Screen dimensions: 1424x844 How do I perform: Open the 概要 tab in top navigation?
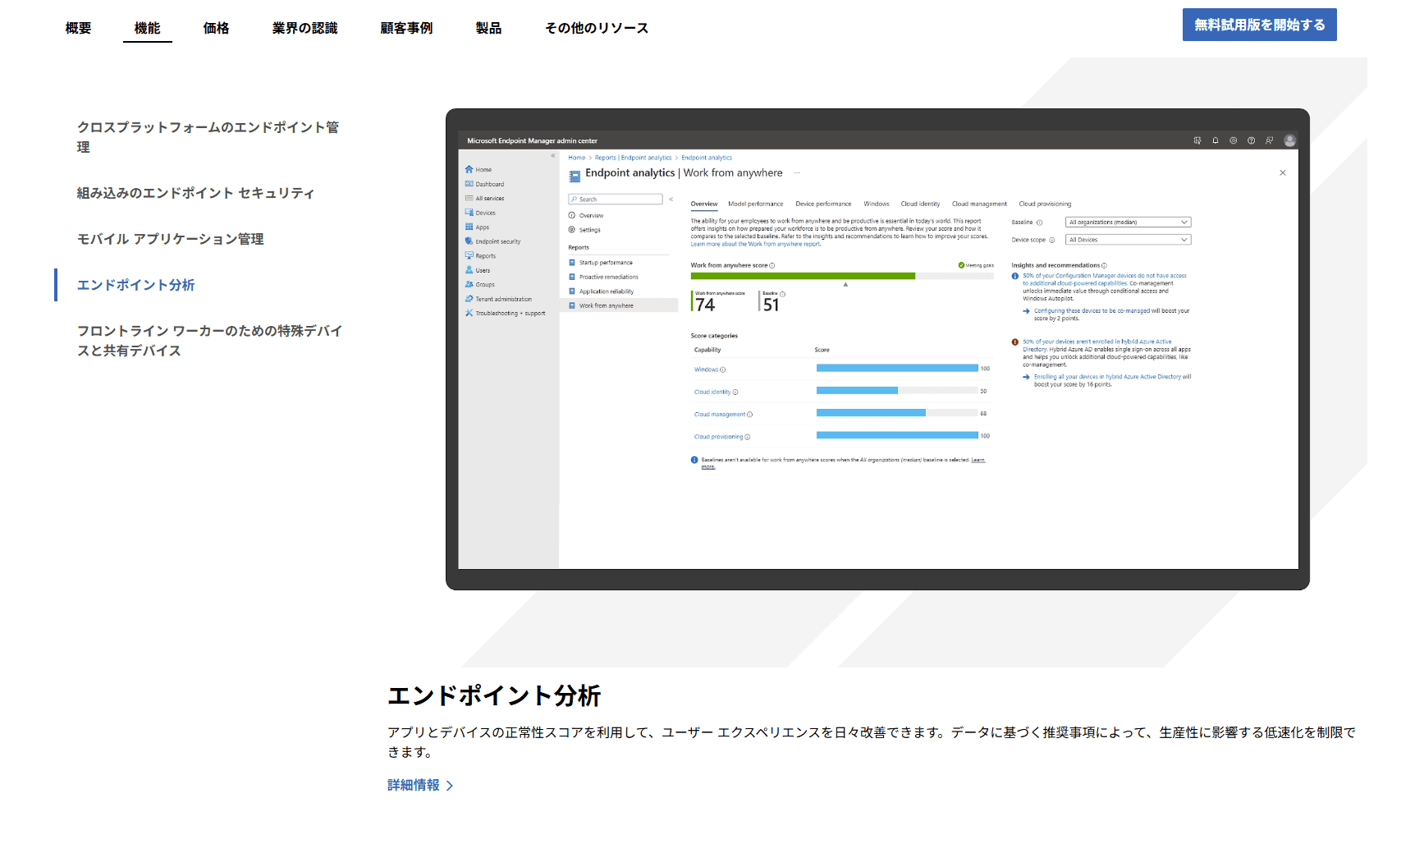[x=79, y=28]
